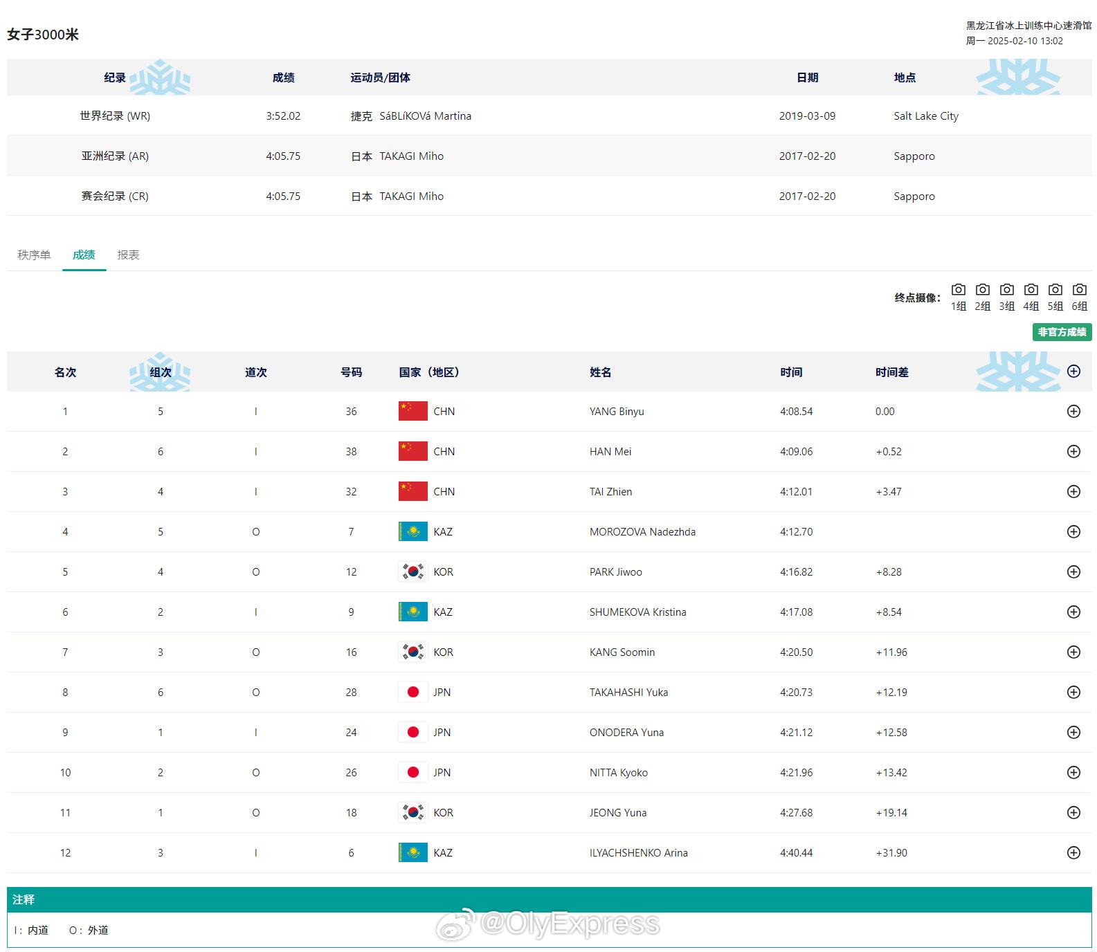
Task: Expand details for TAKAHASHI Yuka row
Action: tap(1073, 692)
